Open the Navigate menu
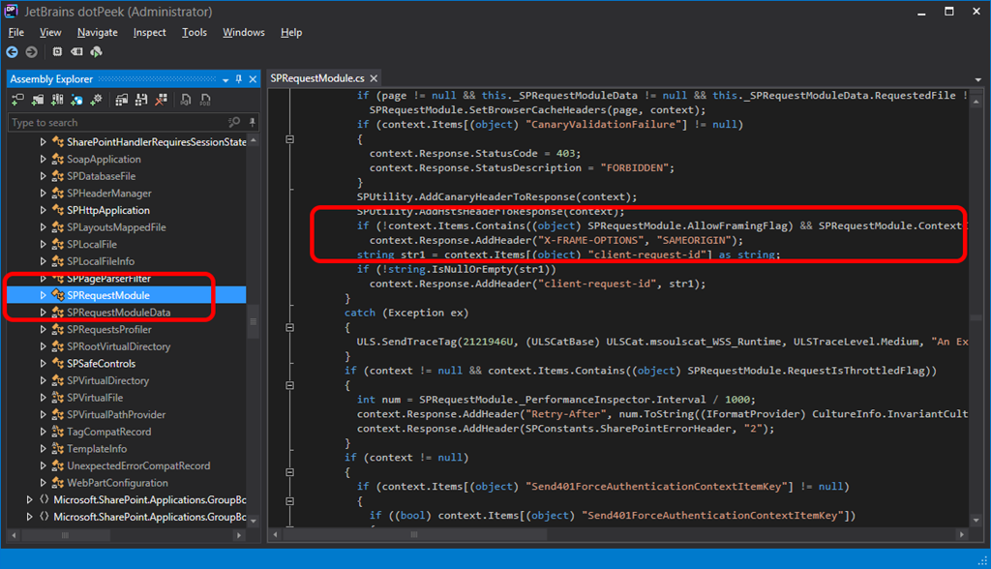The width and height of the screenshot is (991, 569). point(97,32)
